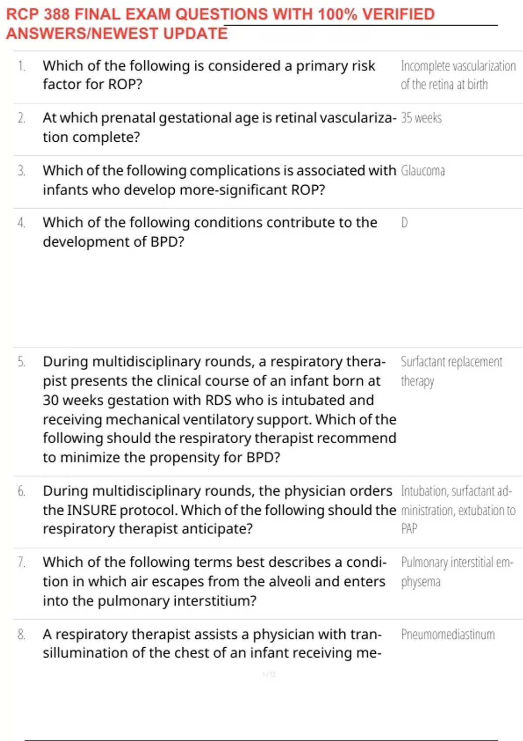This screenshot has height=741, width=523.
Task: Click the 'Pneumomediastinum' answer
Action: coord(448,635)
